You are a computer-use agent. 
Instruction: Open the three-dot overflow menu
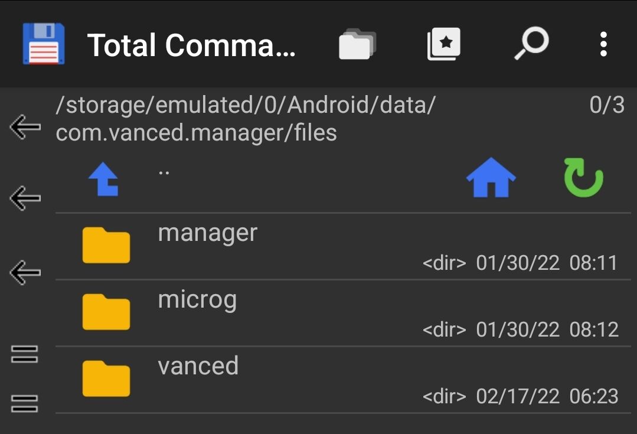point(604,44)
